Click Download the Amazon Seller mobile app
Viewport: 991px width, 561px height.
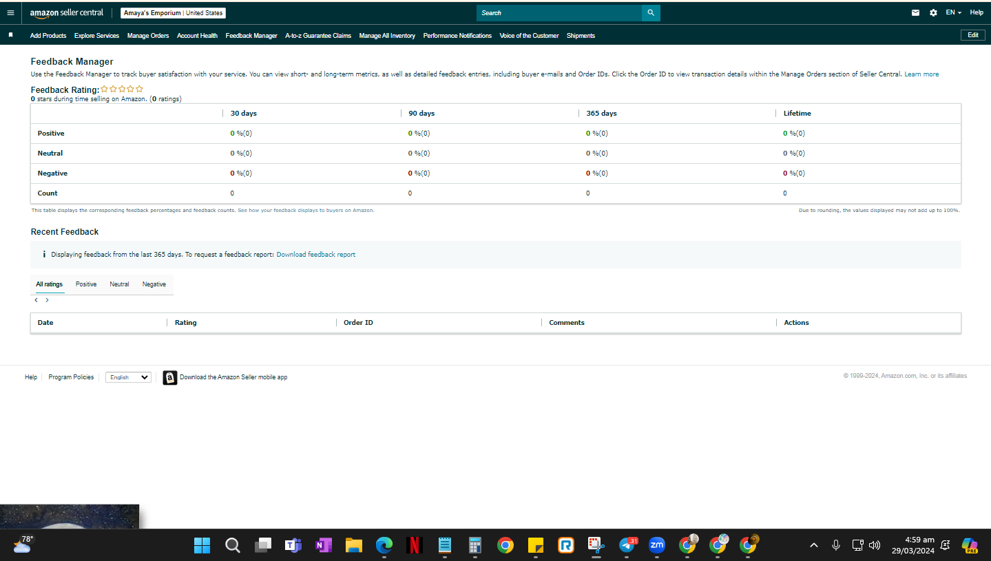point(233,377)
